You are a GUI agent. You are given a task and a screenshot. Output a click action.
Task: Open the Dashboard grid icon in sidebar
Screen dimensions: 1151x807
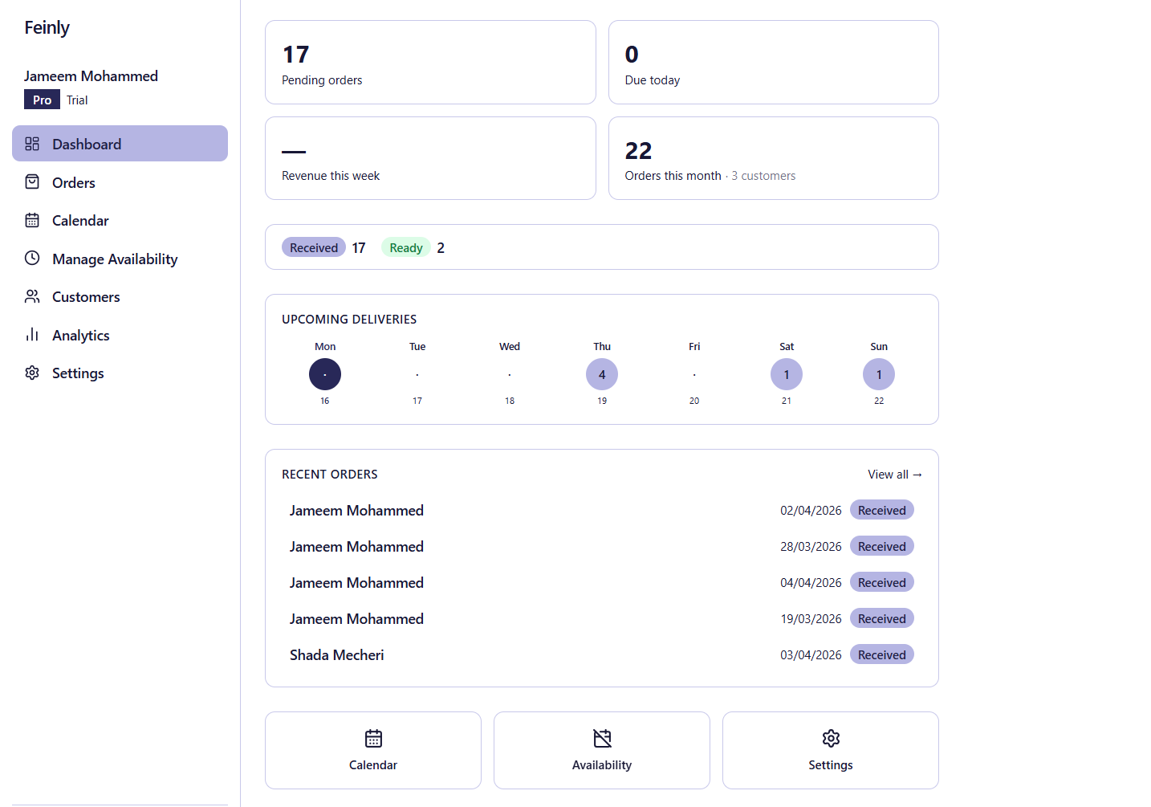click(32, 144)
